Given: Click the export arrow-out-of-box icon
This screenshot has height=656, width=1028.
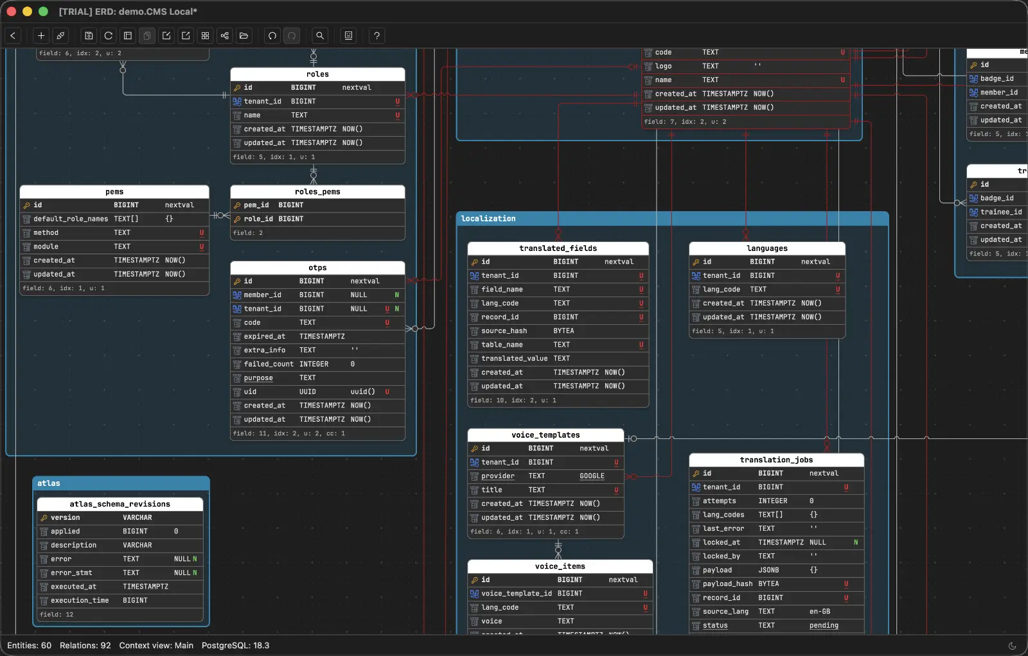Looking at the screenshot, I should click(x=186, y=36).
